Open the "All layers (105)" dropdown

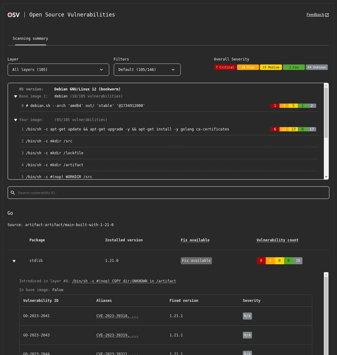point(58,70)
